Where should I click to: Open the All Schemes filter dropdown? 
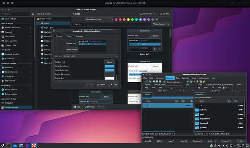tap(161, 24)
